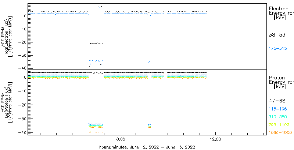Click the 'log(Electron Flux)' y-axis title
The width and height of the screenshot is (294, 150).
point(6,36)
